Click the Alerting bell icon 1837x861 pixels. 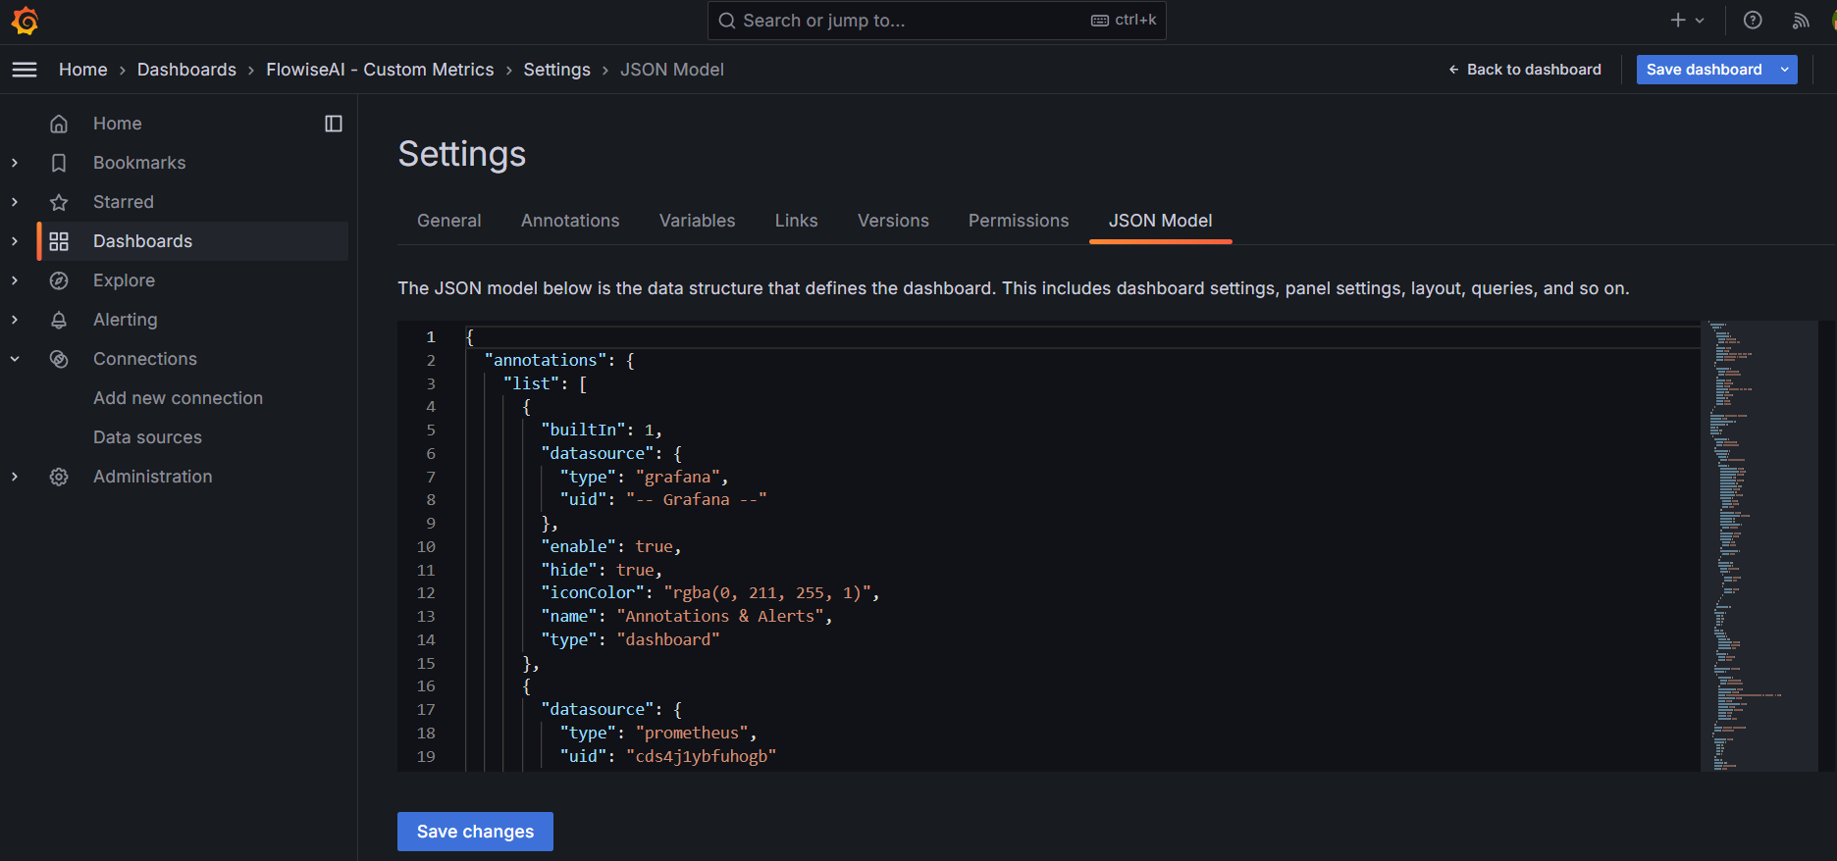click(x=59, y=320)
